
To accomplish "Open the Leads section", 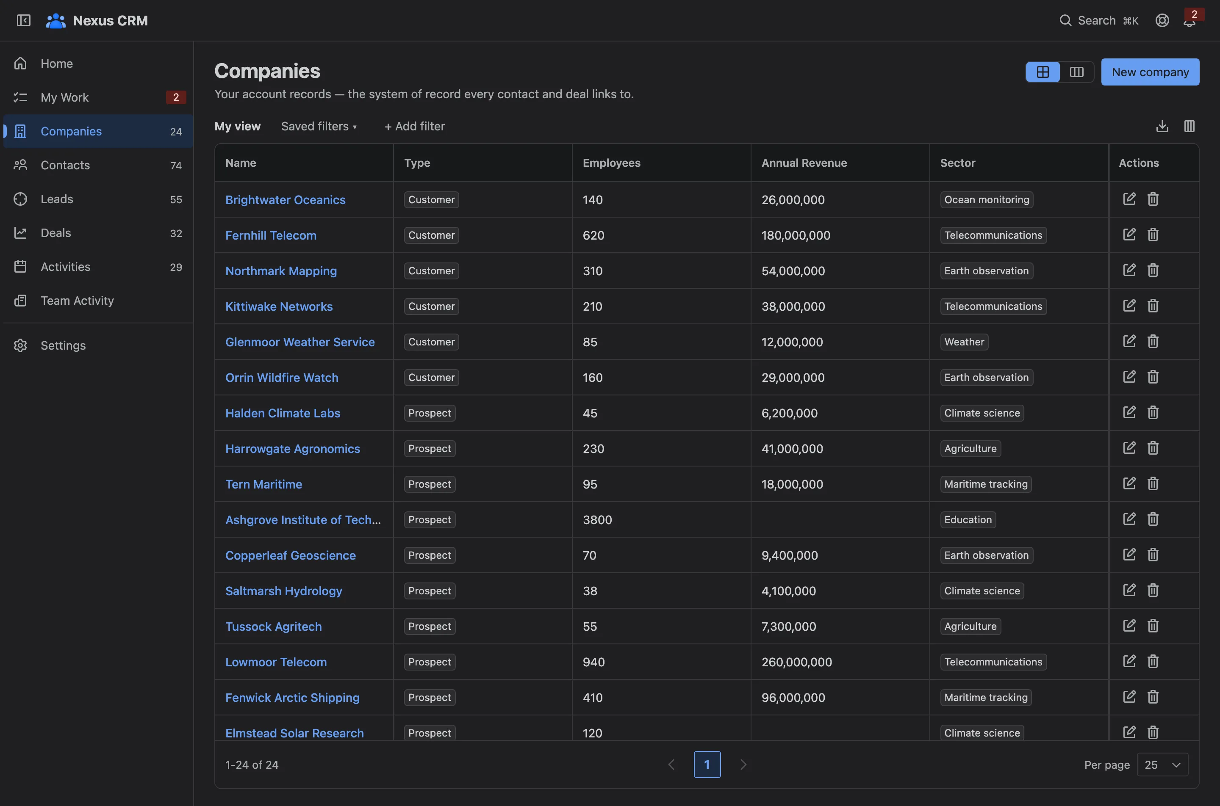I will coord(98,199).
